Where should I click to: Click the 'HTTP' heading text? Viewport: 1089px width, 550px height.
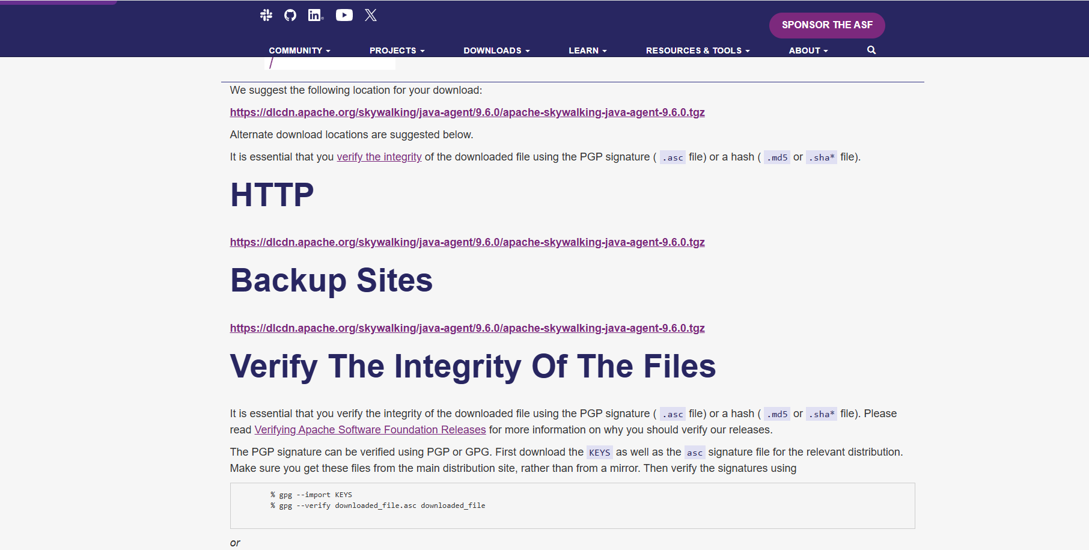click(272, 195)
